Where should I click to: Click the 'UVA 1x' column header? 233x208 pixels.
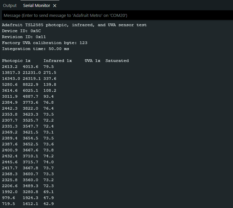(92, 61)
